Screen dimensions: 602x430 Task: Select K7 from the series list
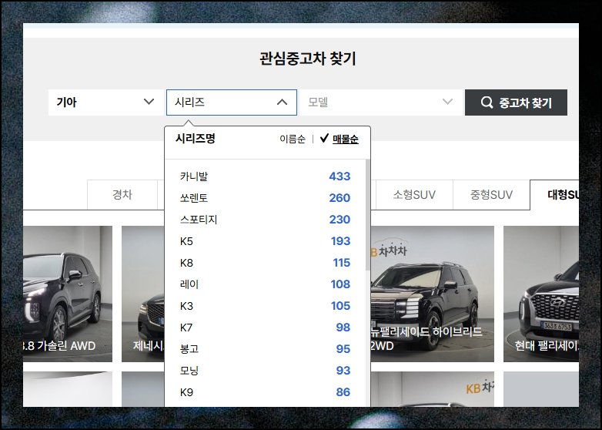265,328
